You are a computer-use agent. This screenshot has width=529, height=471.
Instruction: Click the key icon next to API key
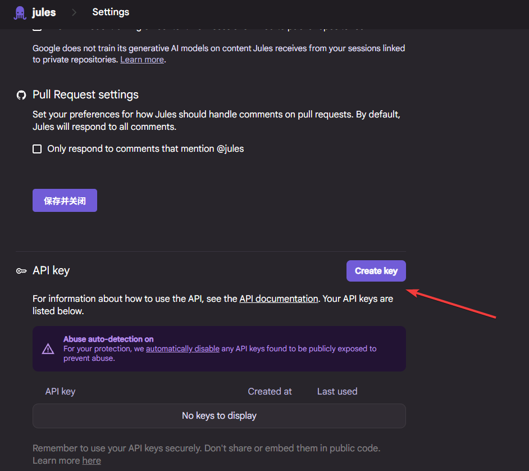click(x=21, y=271)
